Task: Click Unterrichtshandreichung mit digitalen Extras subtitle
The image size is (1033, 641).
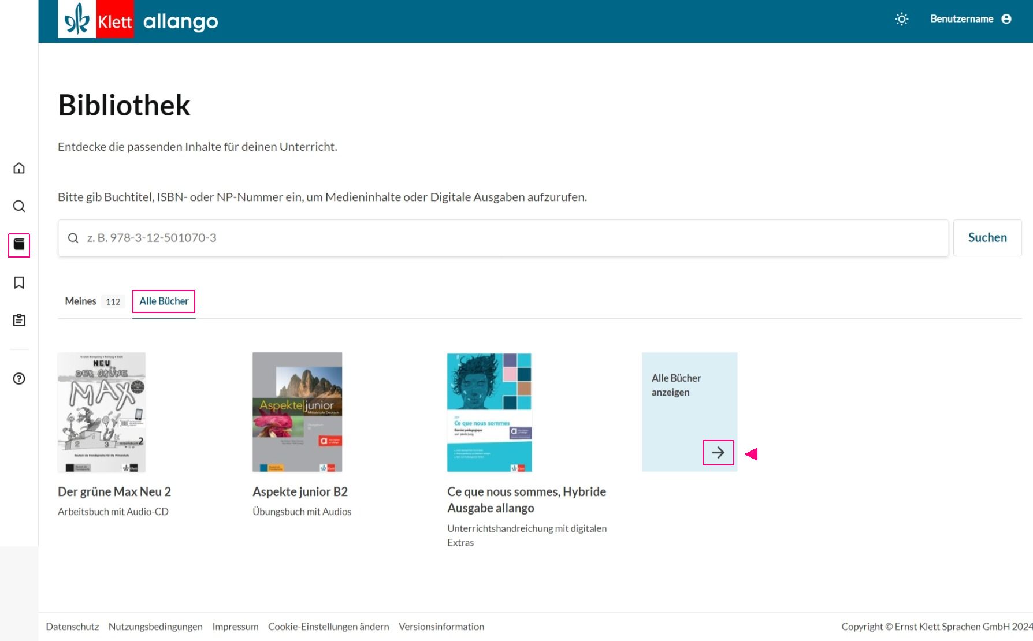Action: tap(527, 535)
